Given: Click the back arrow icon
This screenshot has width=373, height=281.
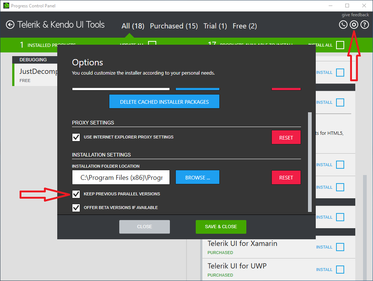Looking at the screenshot, I should [x=10, y=25].
